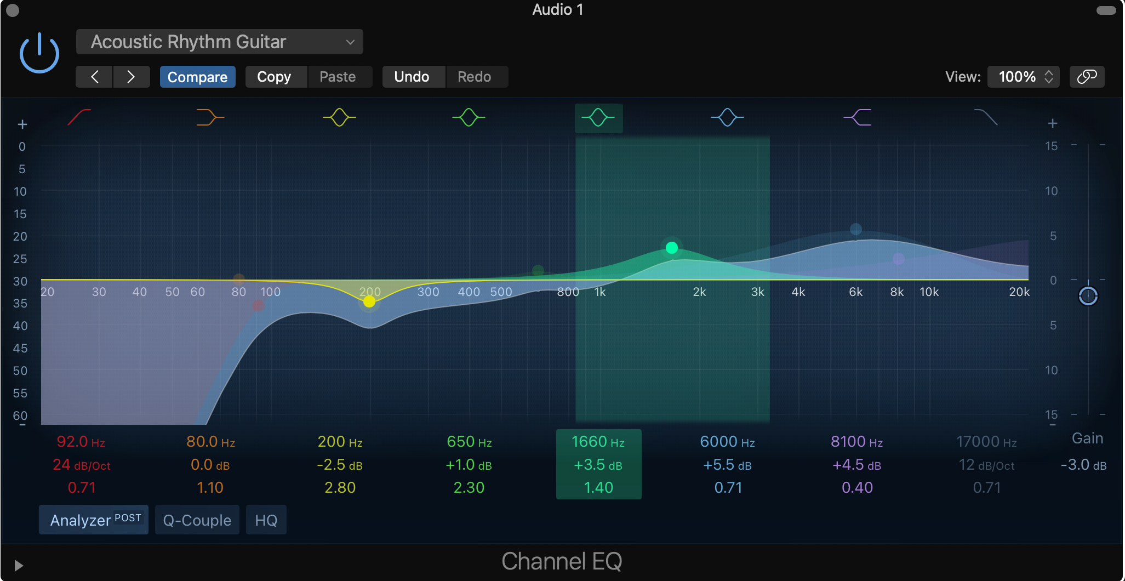Toggle the plugin power button
The image size is (1125, 581).
point(38,52)
